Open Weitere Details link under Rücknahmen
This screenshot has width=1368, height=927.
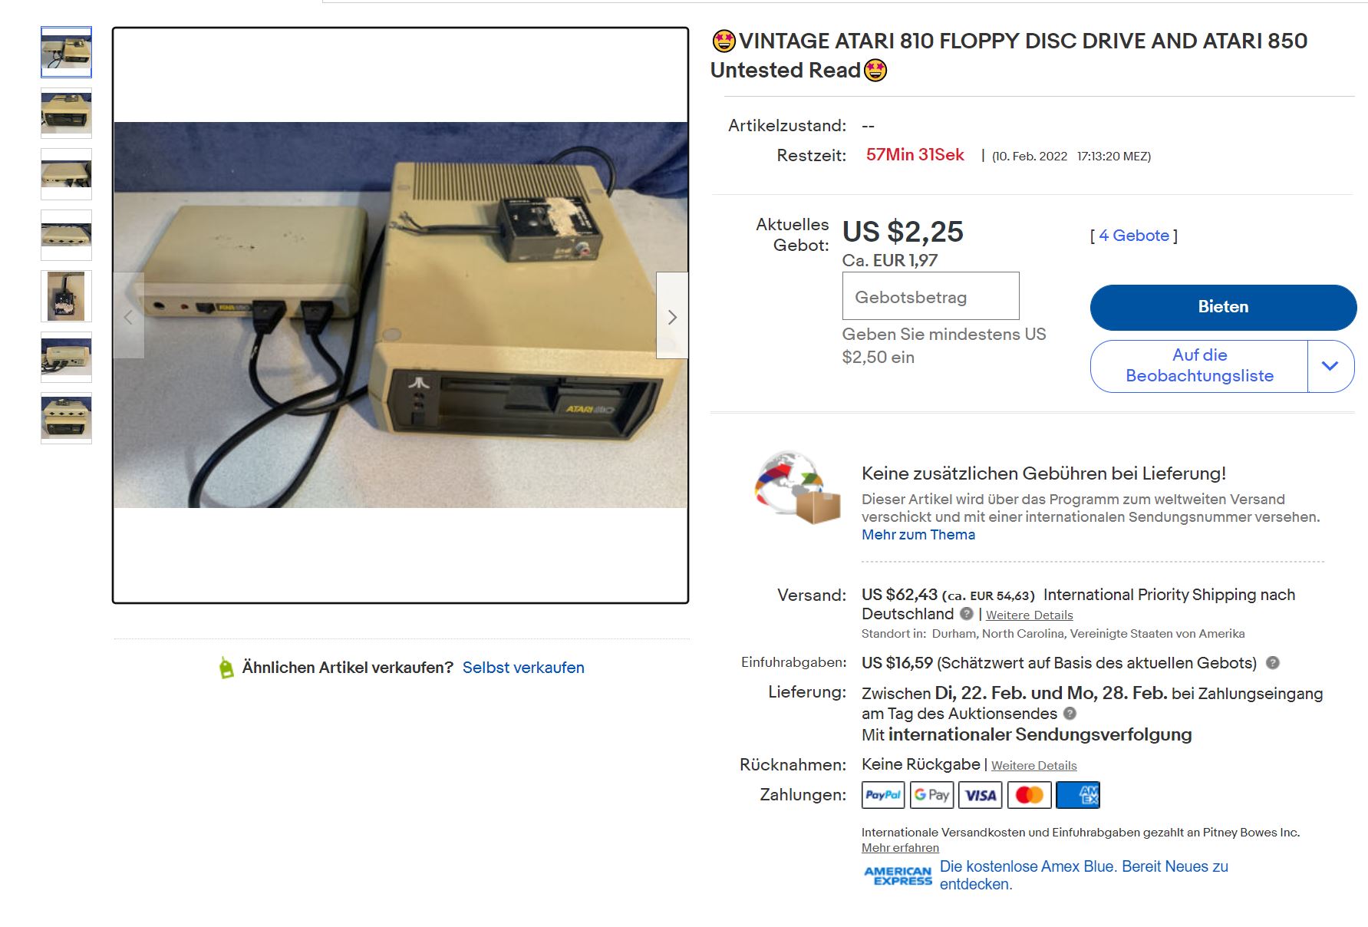(x=1033, y=766)
